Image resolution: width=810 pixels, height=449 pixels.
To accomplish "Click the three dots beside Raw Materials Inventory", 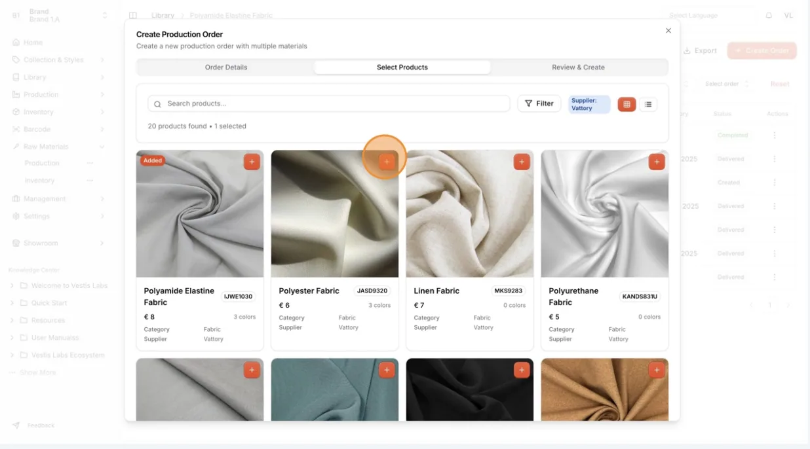I will tap(90, 181).
